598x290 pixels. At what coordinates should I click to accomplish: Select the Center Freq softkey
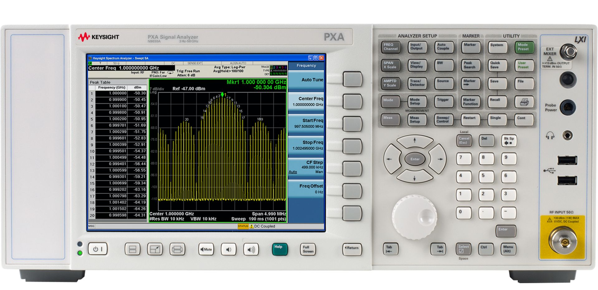click(x=306, y=102)
